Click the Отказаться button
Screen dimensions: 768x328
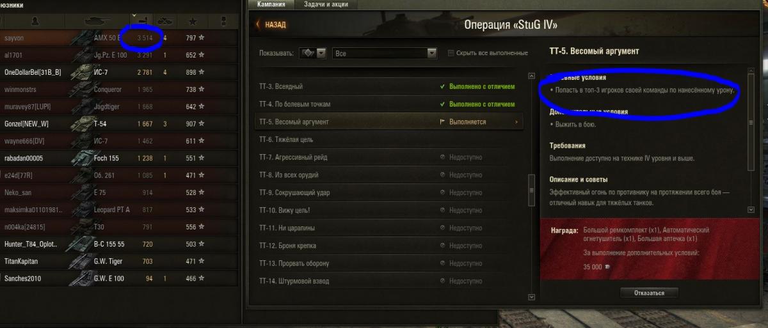click(x=649, y=293)
